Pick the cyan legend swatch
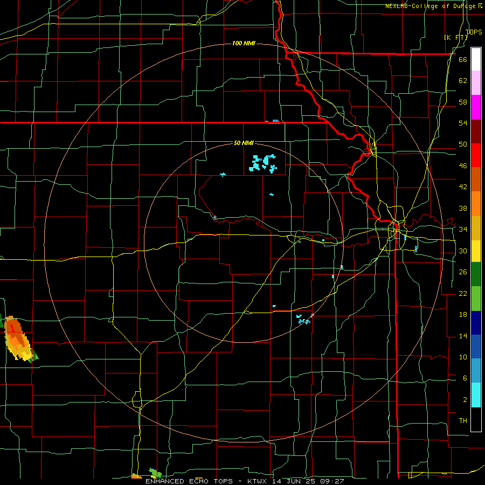This screenshot has width=485, height=485. 476,395
